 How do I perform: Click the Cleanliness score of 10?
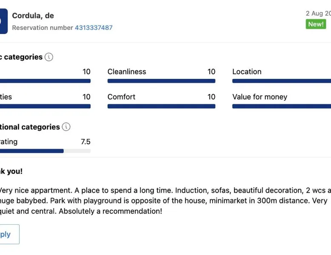(x=211, y=72)
